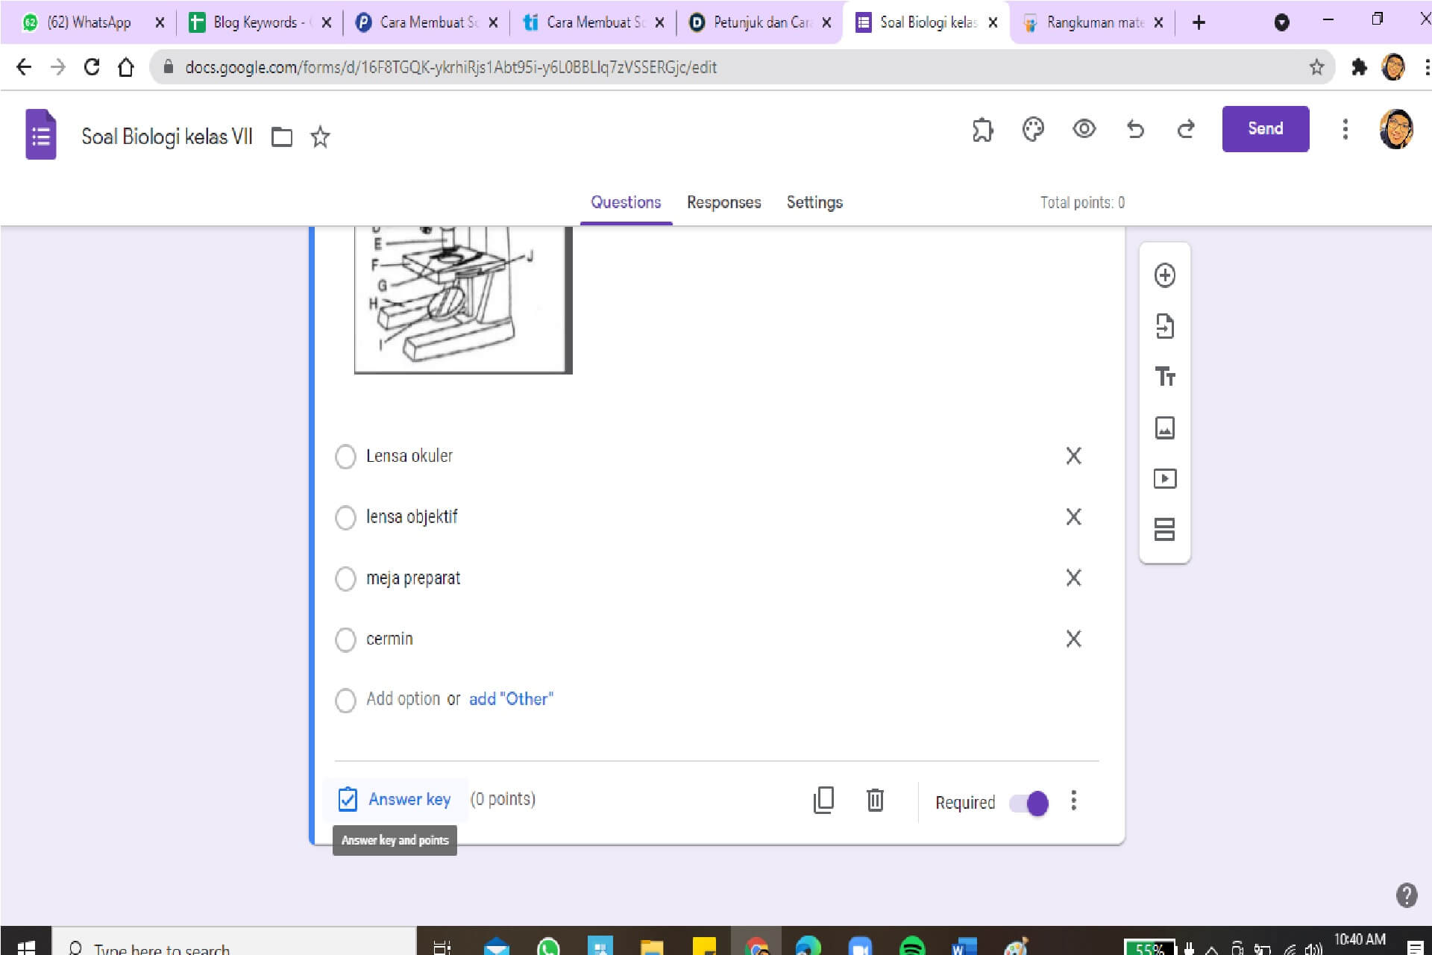Image resolution: width=1432 pixels, height=955 pixels.
Task: Turn off the Required toggle
Action: (x=1029, y=803)
